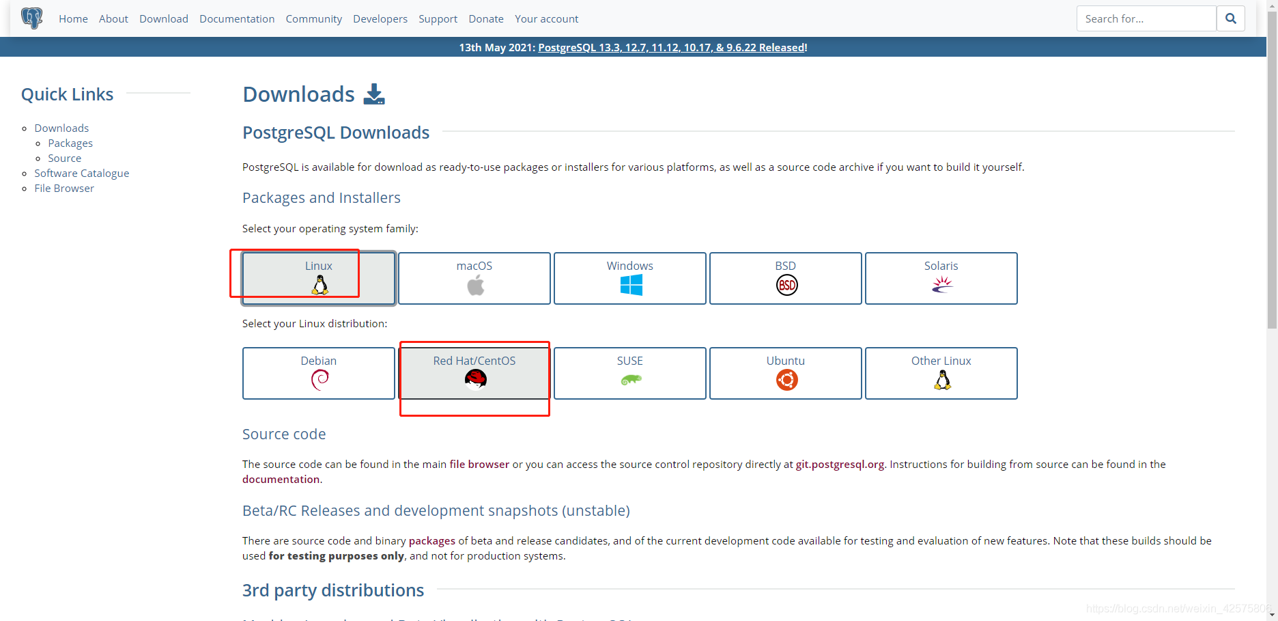This screenshot has height=621, width=1278.
Task: Choose the Debian distribution label
Action: coord(319,361)
